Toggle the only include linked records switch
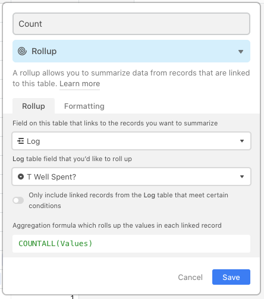Screen dimensions: 264x299 tap(18, 200)
